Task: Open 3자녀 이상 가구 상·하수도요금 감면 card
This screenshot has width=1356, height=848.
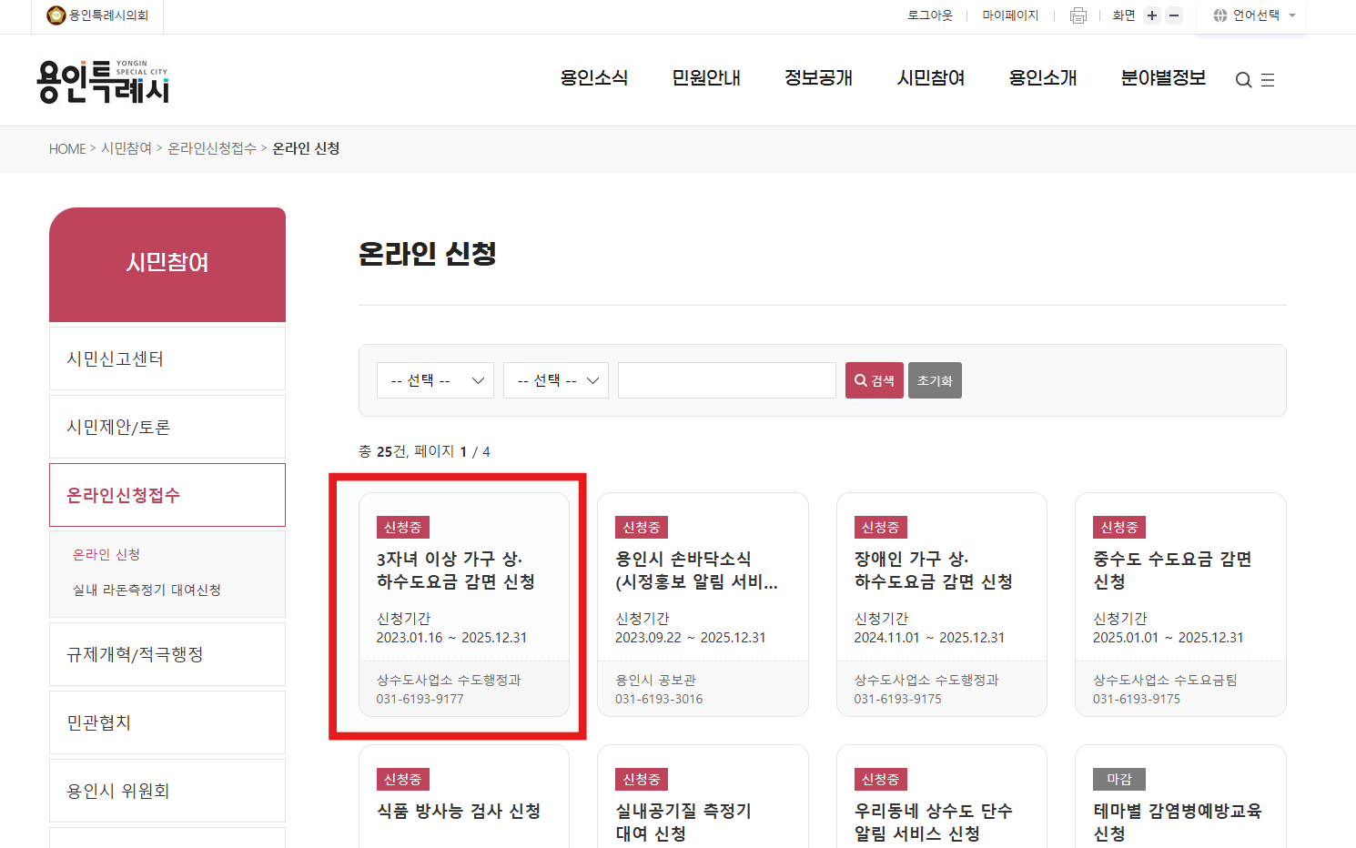Action: pos(464,605)
